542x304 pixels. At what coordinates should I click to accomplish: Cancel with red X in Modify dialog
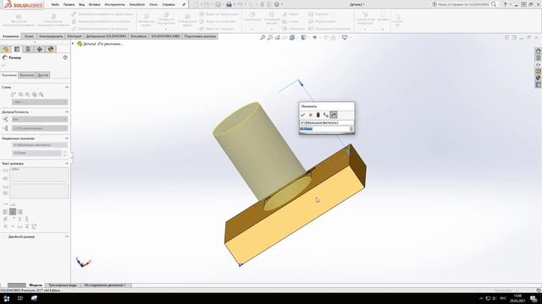[311, 115]
